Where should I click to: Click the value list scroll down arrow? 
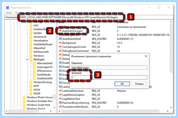171,108
